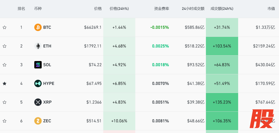Add BTC to favorites with star
279x133 pixels.
click(x=4, y=27)
